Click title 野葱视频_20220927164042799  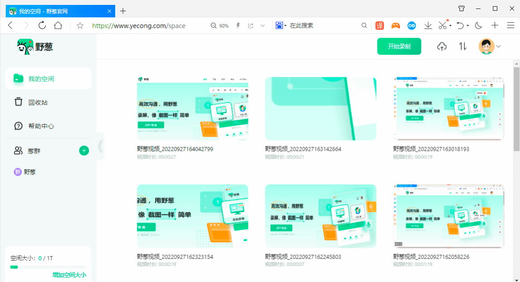click(x=175, y=149)
